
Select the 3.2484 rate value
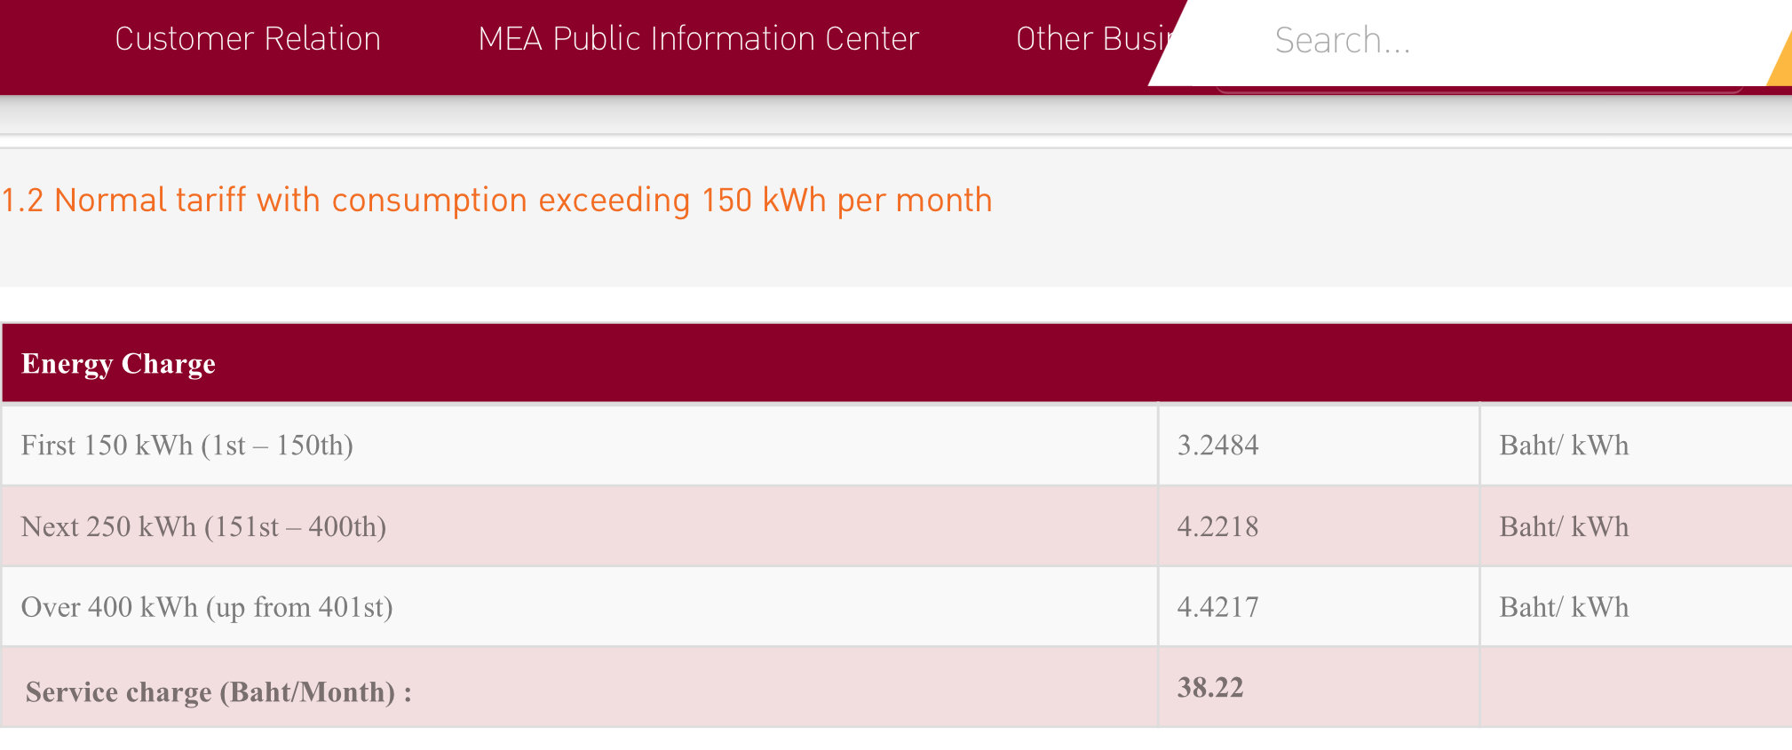[x=1217, y=446]
